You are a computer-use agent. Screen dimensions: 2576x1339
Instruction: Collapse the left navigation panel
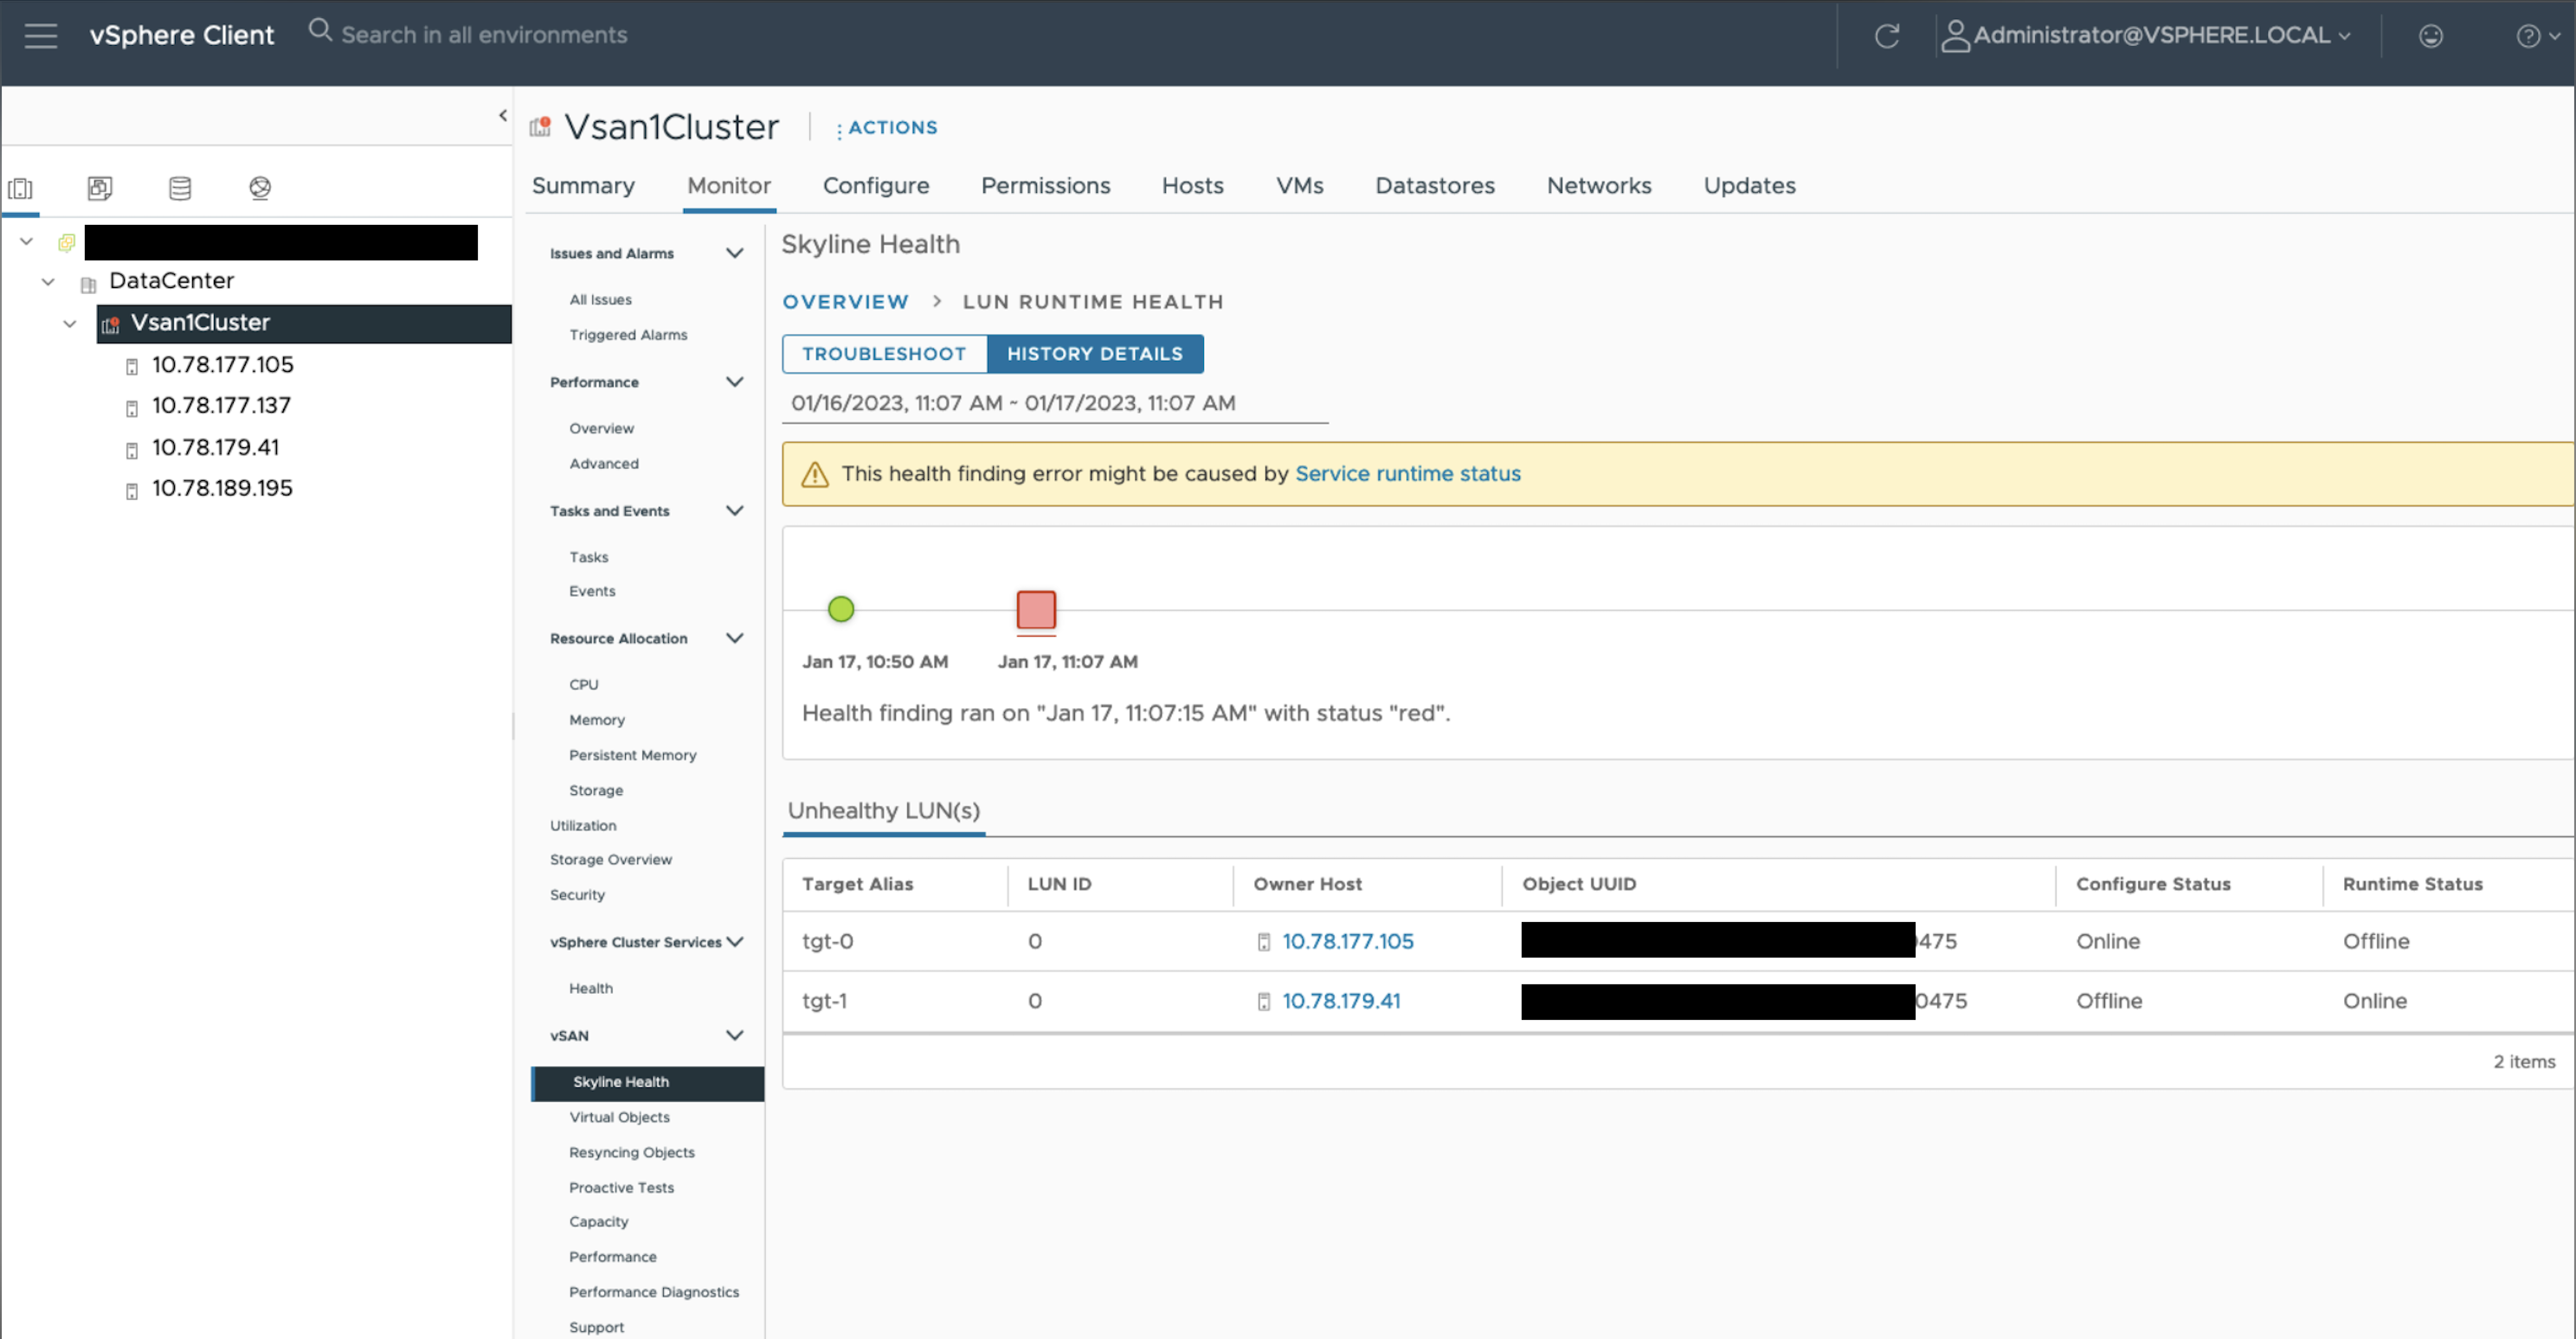click(x=503, y=116)
